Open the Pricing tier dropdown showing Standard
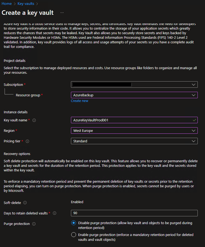The height and width of the screenshot is (247, 205). click(134, 141)
